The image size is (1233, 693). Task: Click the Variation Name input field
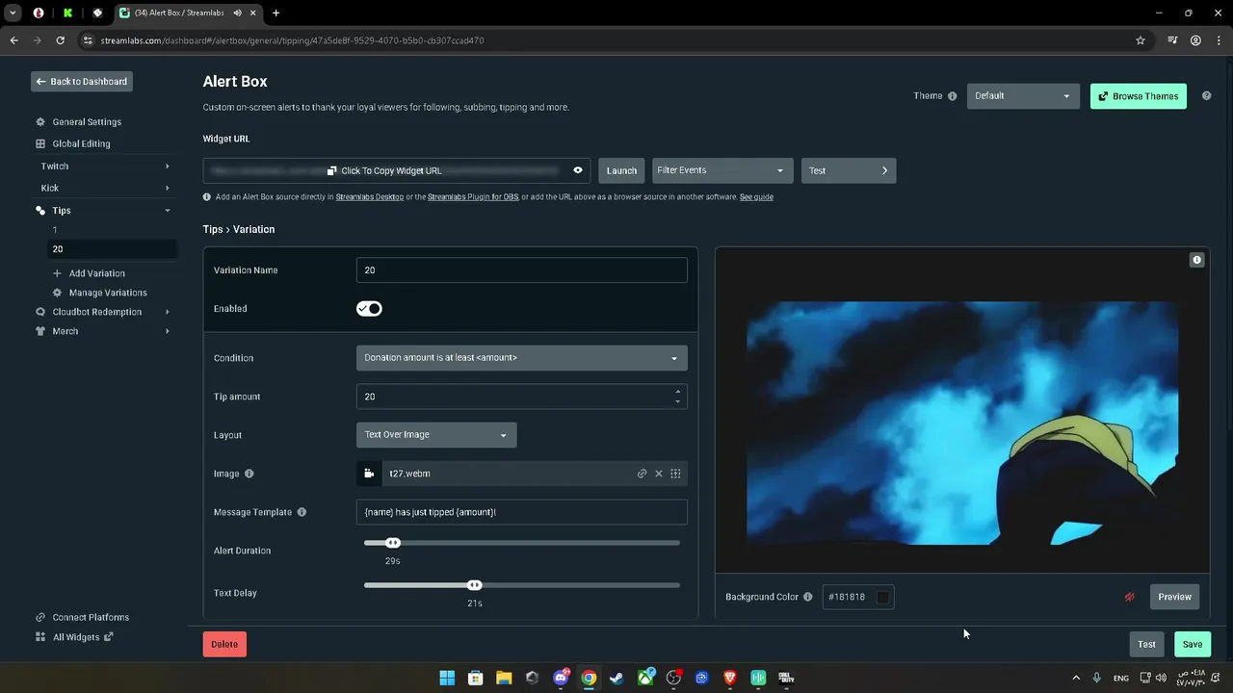click(521, 270)
